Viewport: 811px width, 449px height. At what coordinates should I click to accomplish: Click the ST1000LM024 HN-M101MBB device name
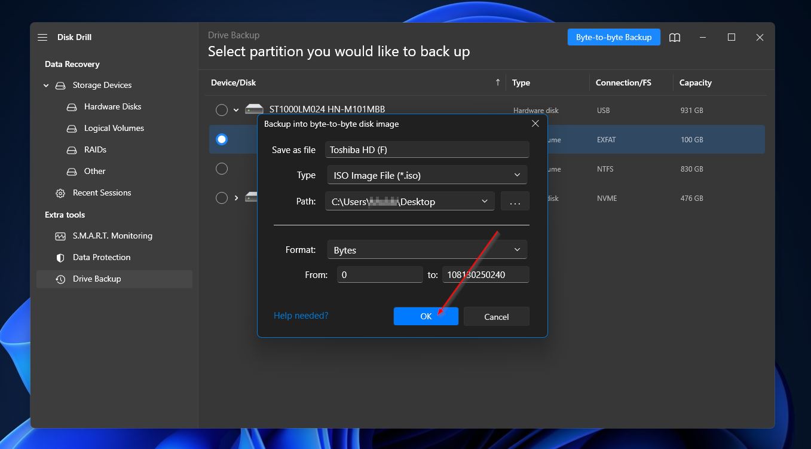coord(327,109)
